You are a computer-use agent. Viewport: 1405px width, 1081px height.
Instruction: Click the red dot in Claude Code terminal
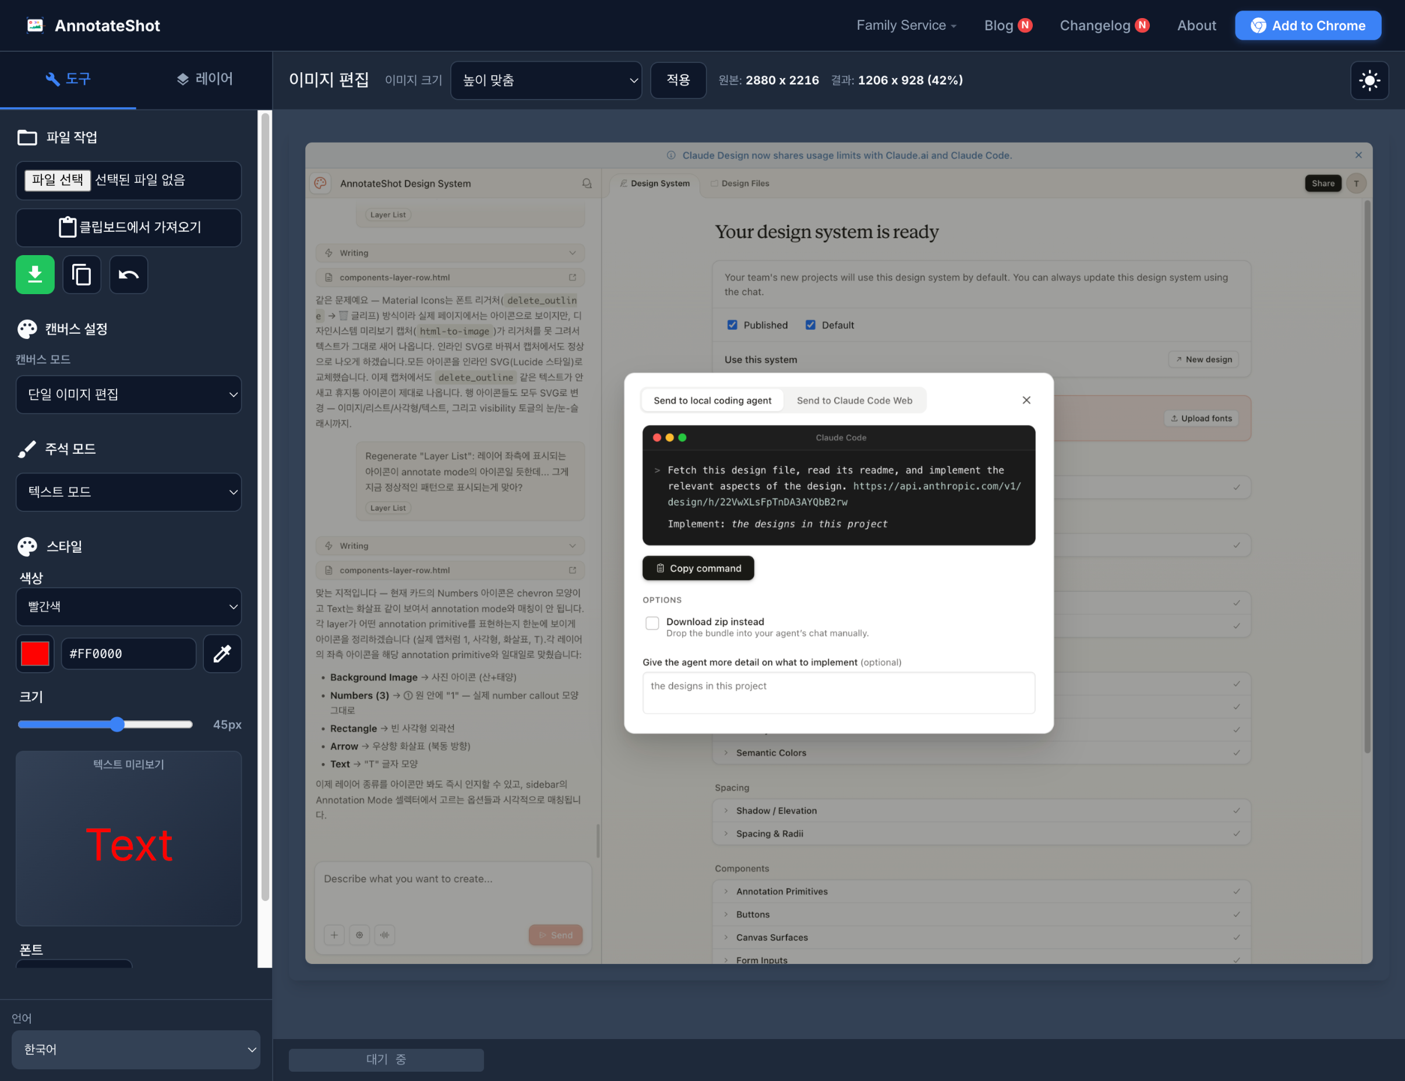[657, 437]
